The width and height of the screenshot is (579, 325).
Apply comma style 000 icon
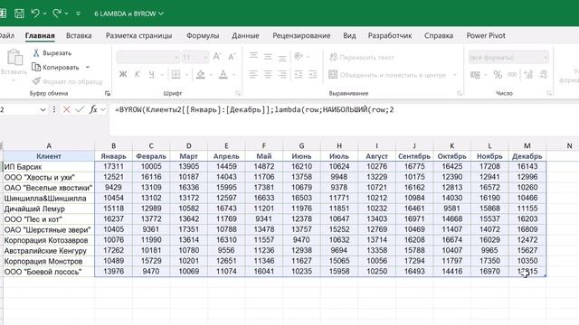pos(512,74)
